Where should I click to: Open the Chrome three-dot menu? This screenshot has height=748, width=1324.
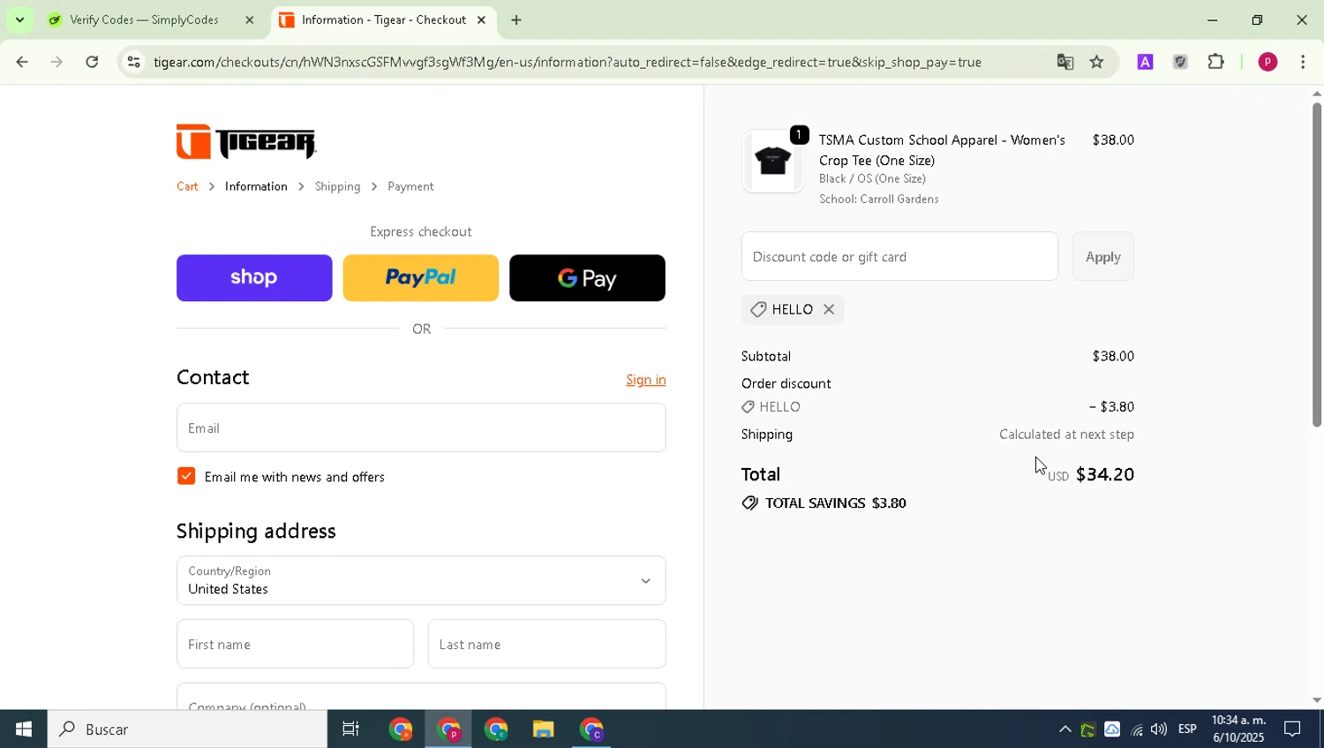coord(1303,62)
